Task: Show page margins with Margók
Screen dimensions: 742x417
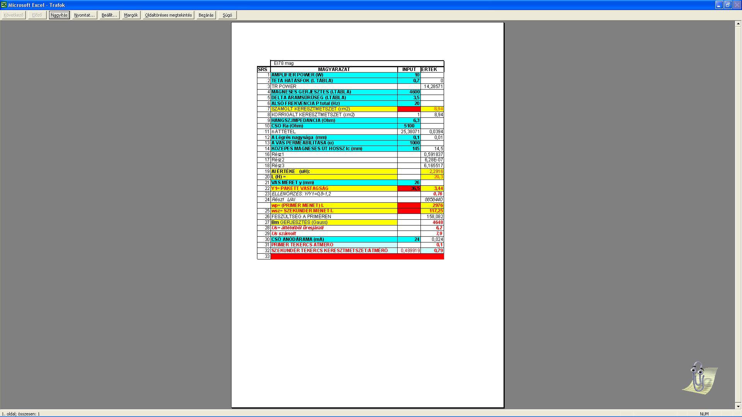Action: 131,15
